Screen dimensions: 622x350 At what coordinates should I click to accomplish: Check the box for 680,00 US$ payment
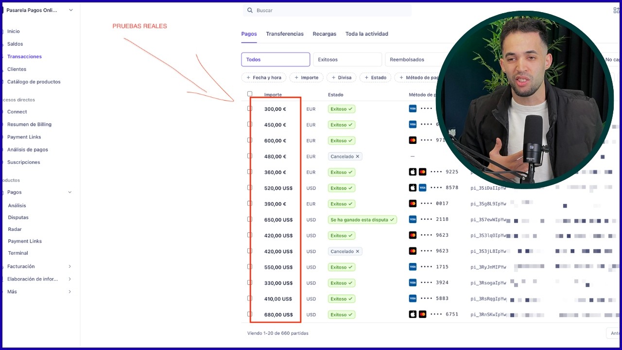click(x=250, y=314)
